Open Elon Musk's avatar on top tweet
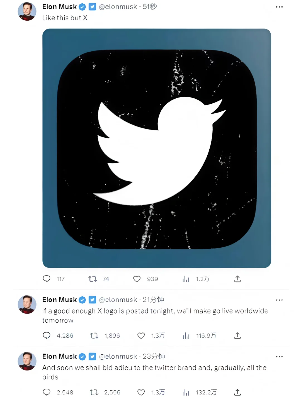 tap(27, 11)
